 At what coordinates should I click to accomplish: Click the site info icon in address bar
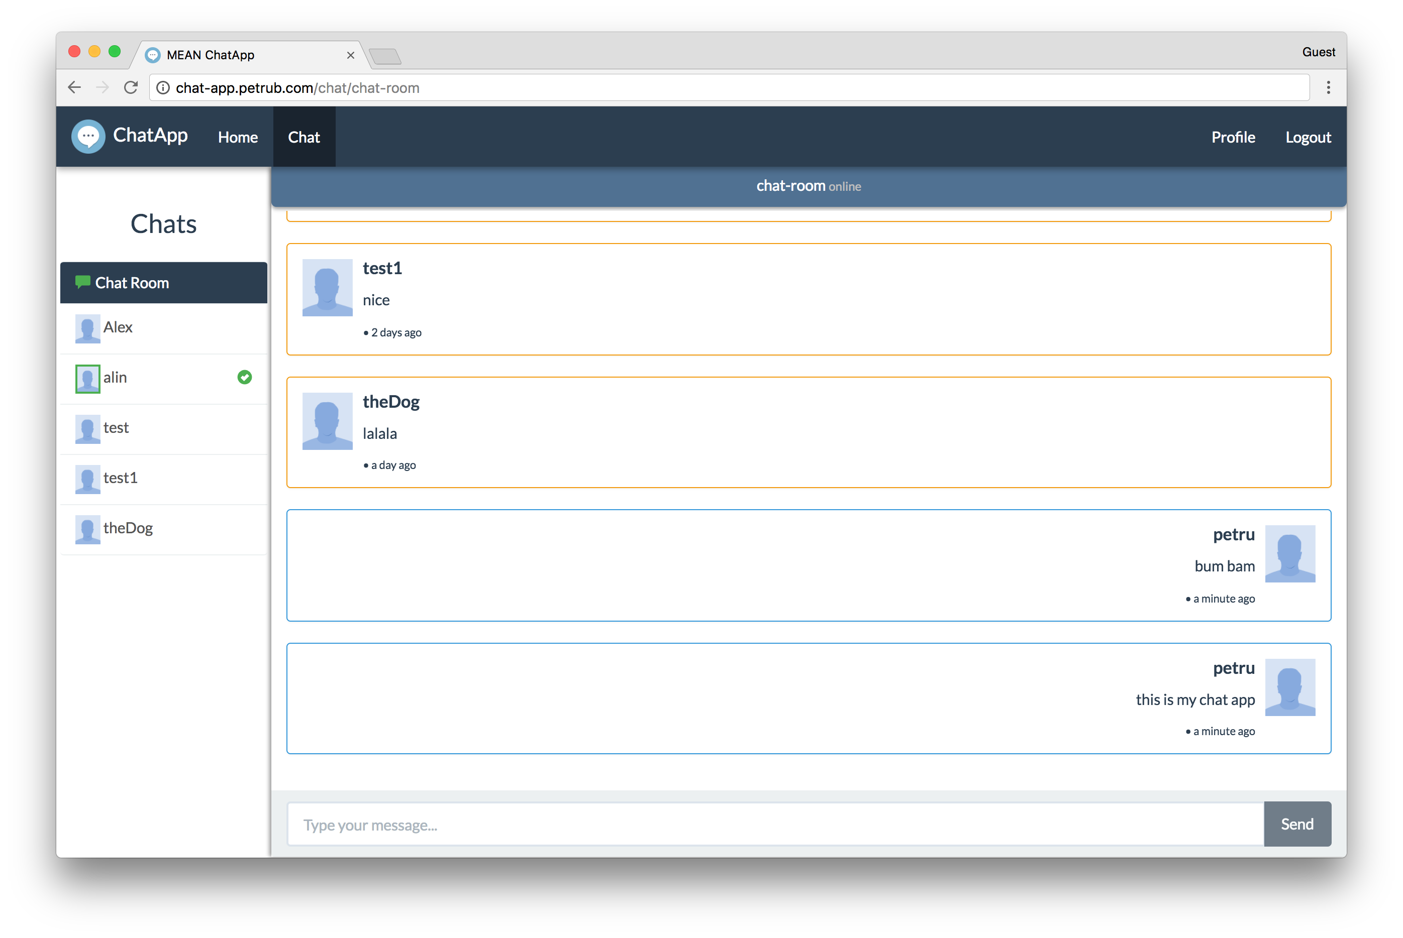(163, 88)
